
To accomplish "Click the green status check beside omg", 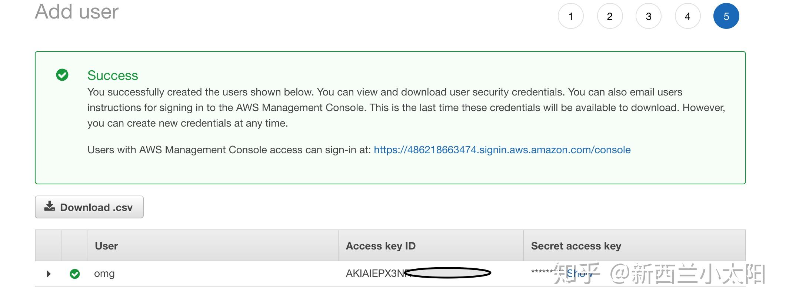I will pos(75,274).
